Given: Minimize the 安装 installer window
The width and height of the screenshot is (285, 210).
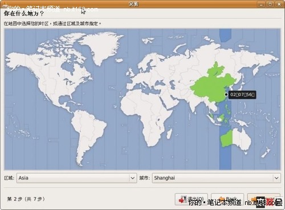Looking at the screenshot, I should pos(261,4).
